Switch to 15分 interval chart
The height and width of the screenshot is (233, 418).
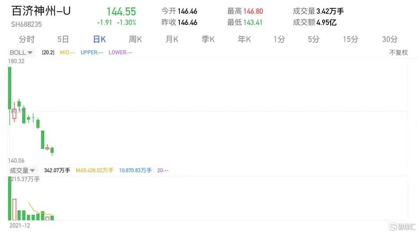tap(350, 39)
